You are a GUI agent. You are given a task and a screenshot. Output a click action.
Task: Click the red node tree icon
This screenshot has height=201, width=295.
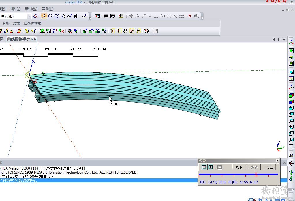click(x=147, y=31)
